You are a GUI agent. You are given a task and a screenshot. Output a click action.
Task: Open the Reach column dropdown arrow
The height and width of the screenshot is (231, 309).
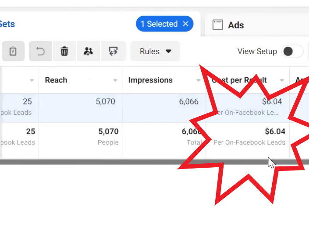pyautogui.click(x=115, y=80)
